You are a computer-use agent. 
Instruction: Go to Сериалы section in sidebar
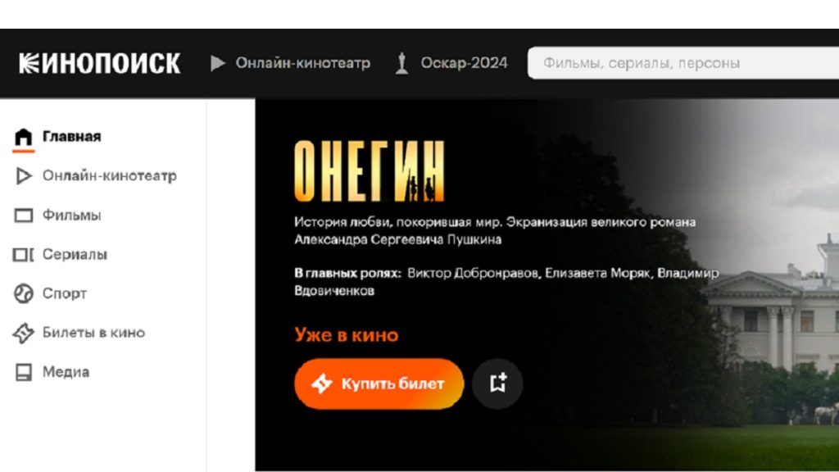click(x=75, y=254)
